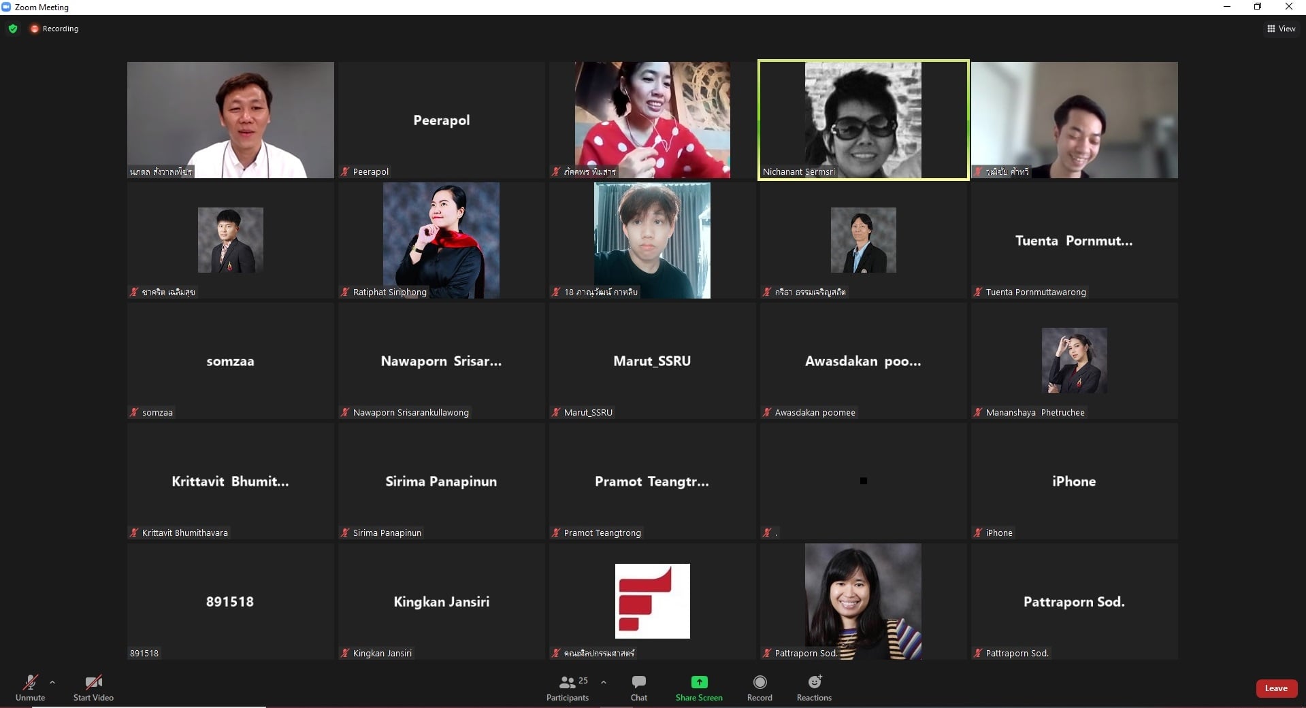
Task: Click the green encryption shield icon
Action: point(13,29)
